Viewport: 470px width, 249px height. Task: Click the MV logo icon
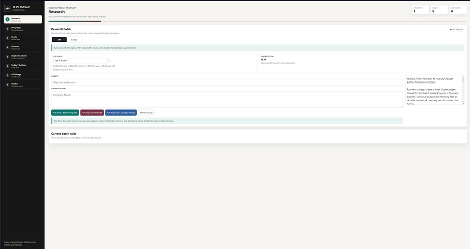8,9
